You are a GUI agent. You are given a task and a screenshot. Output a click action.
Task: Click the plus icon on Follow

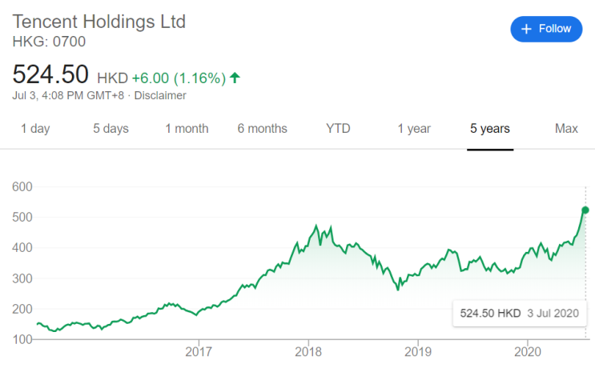point(526,29)
